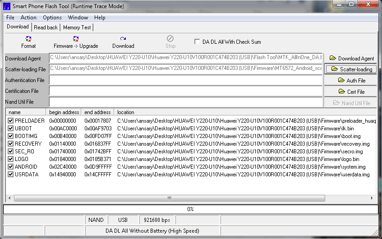Click the Authentication File input field

pos(186,80)
